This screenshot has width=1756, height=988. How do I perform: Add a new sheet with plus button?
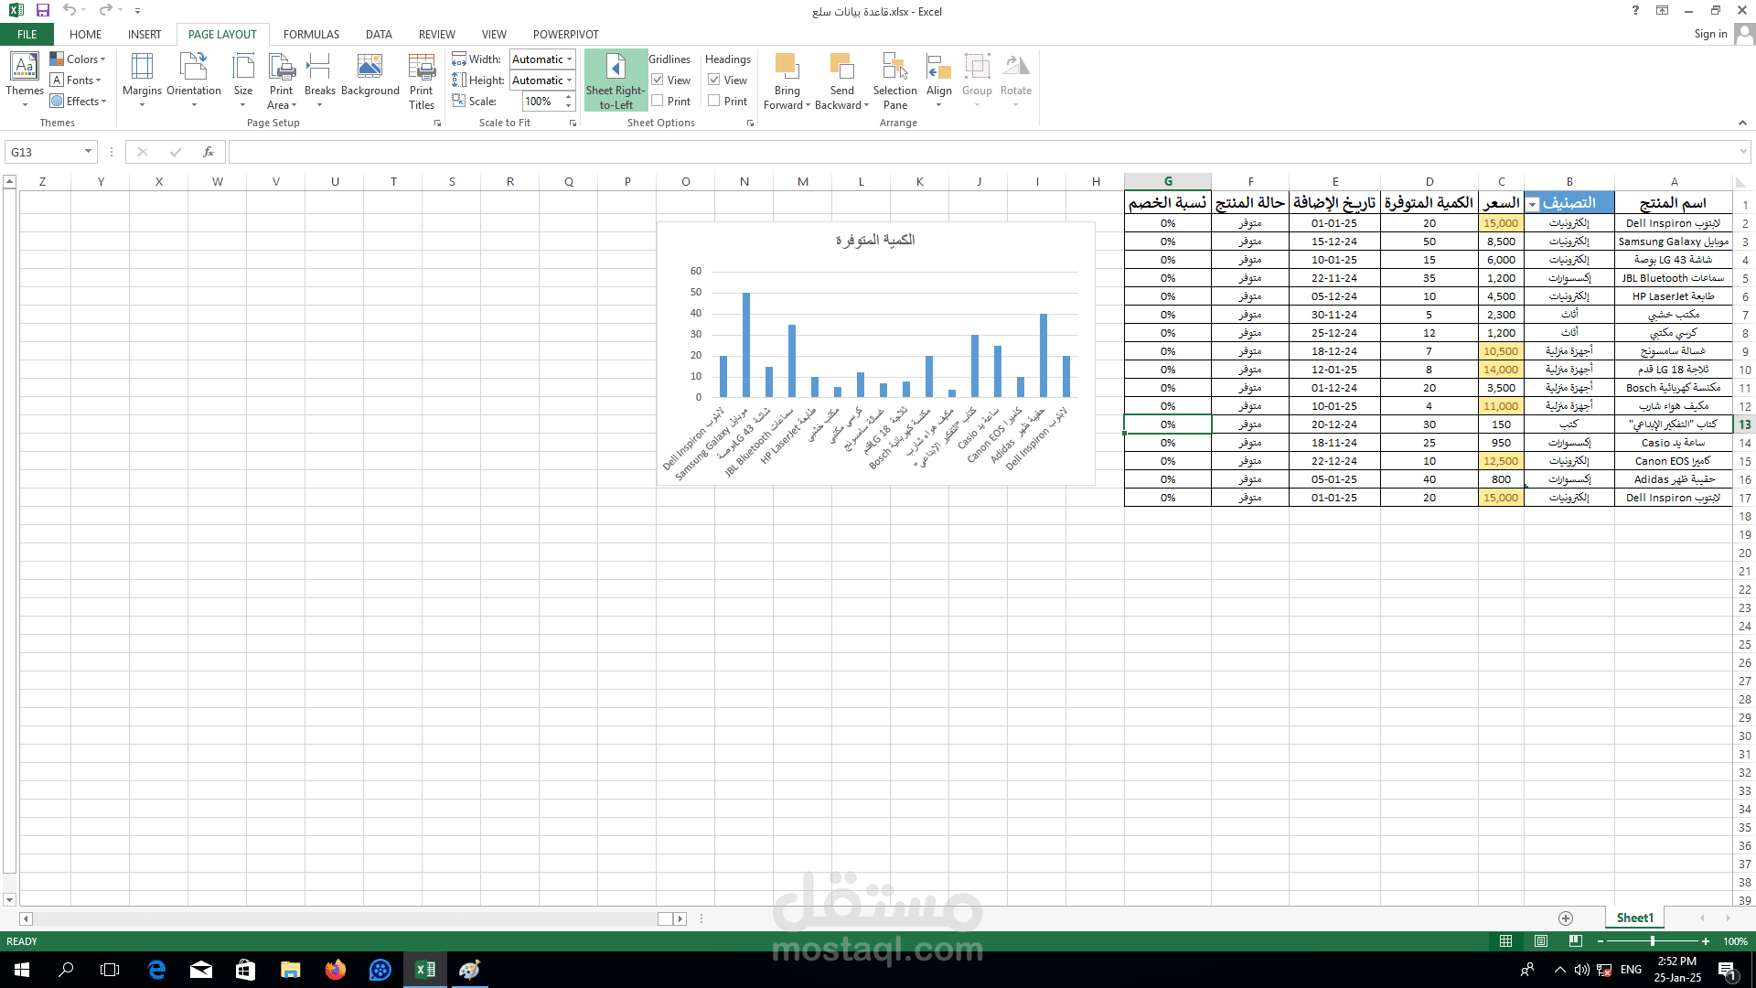pyautogui.click(x=1566, y=918)
